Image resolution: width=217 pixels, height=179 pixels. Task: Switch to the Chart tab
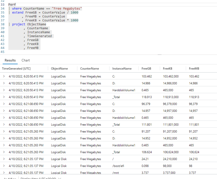(25, 60)
